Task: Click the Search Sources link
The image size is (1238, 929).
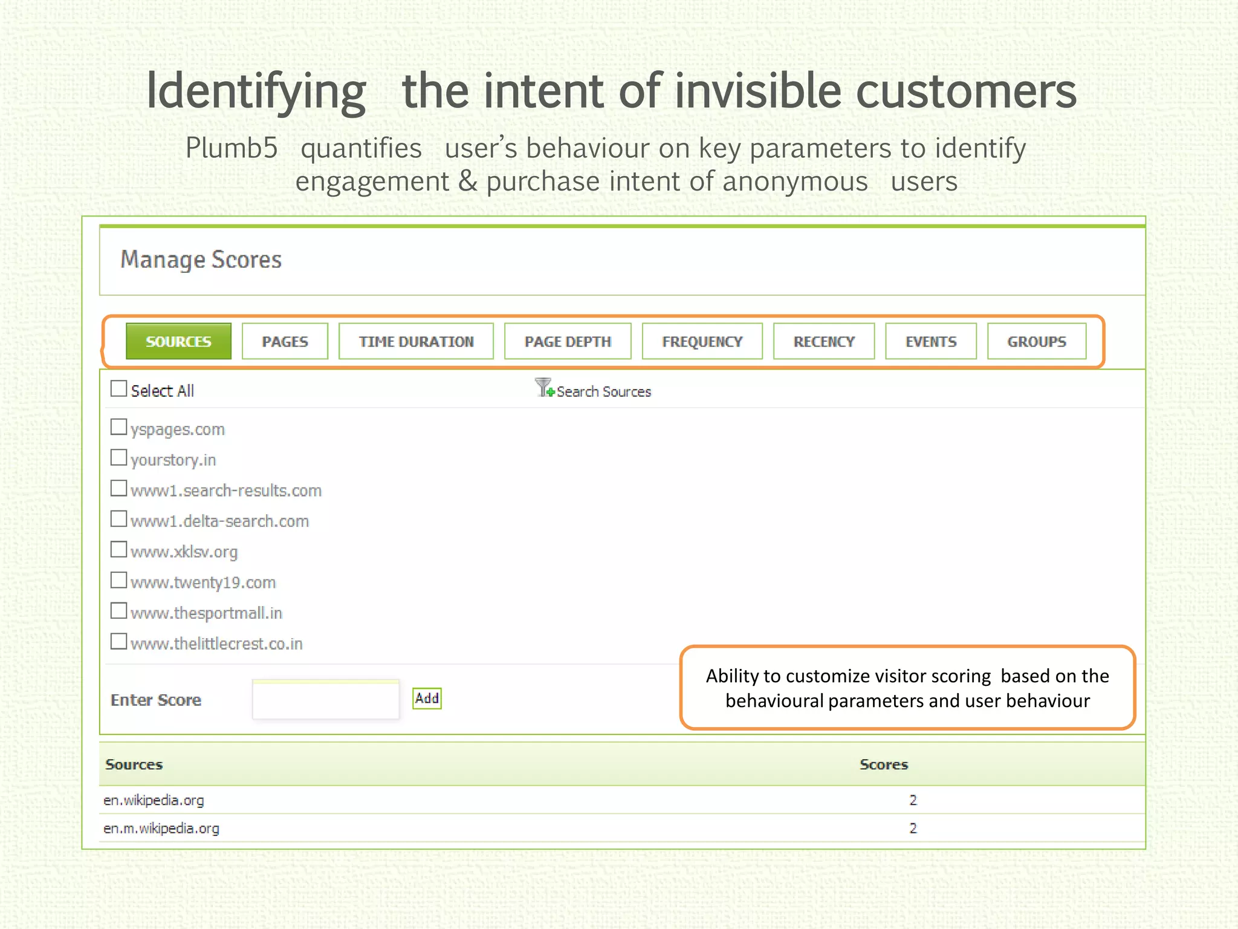Action: point(603,392)
